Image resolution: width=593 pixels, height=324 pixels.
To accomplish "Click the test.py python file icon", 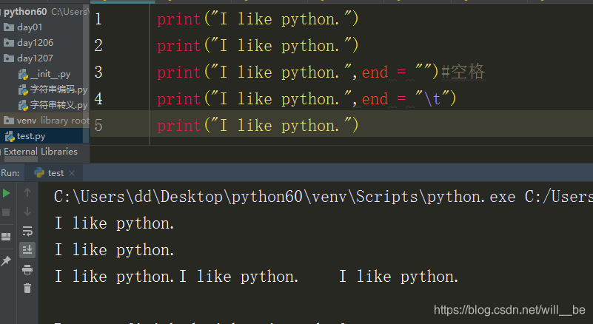I will click(10, 137).
